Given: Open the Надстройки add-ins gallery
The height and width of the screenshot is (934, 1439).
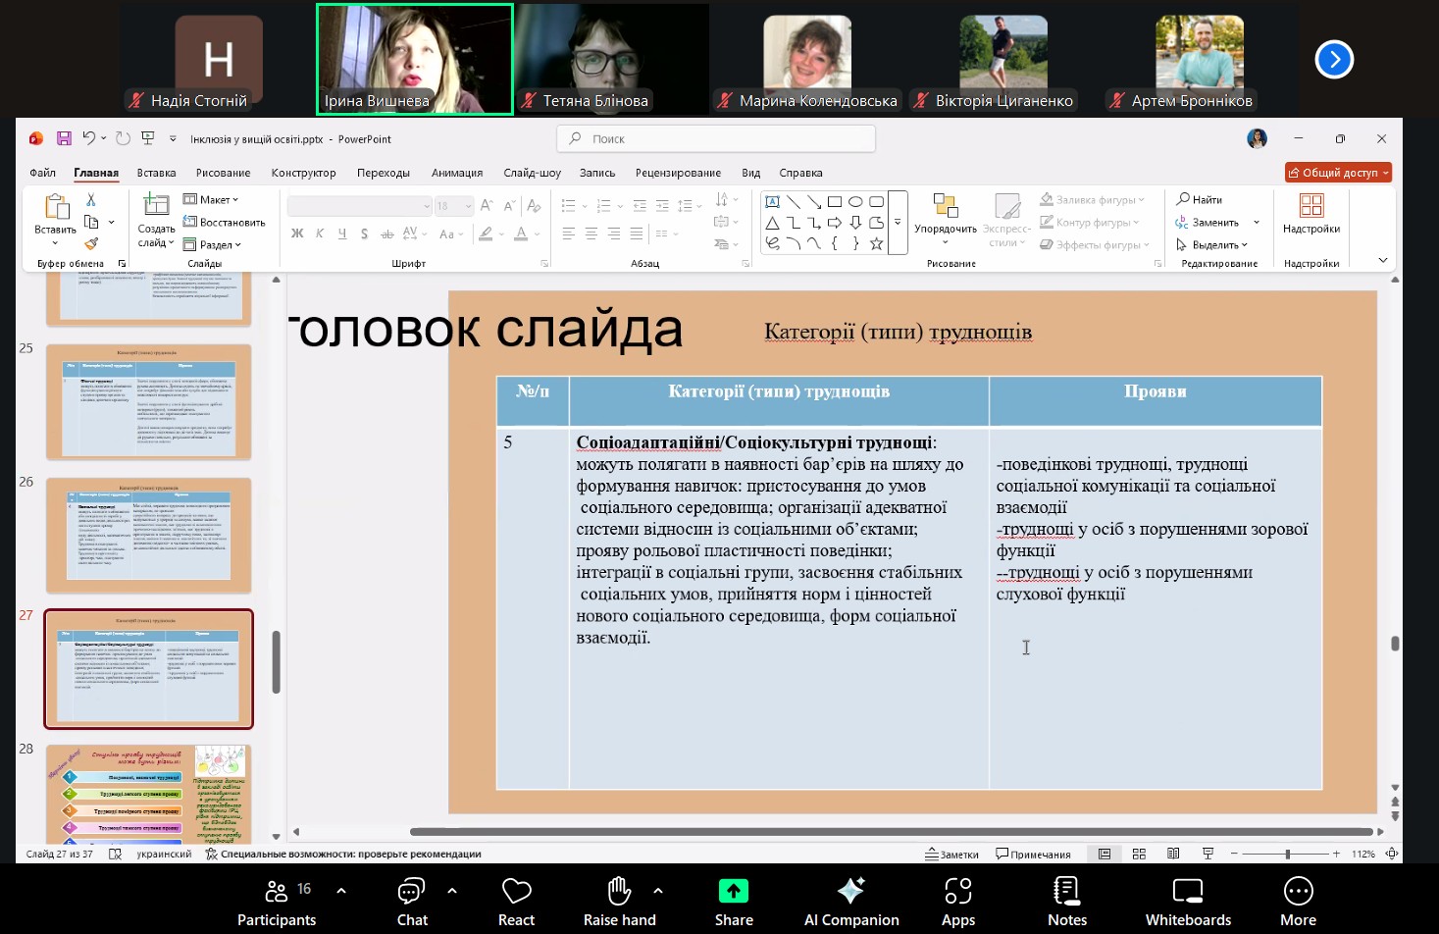Looking at the screenshot, I should pyautogui.click(x=1311, y=214).
